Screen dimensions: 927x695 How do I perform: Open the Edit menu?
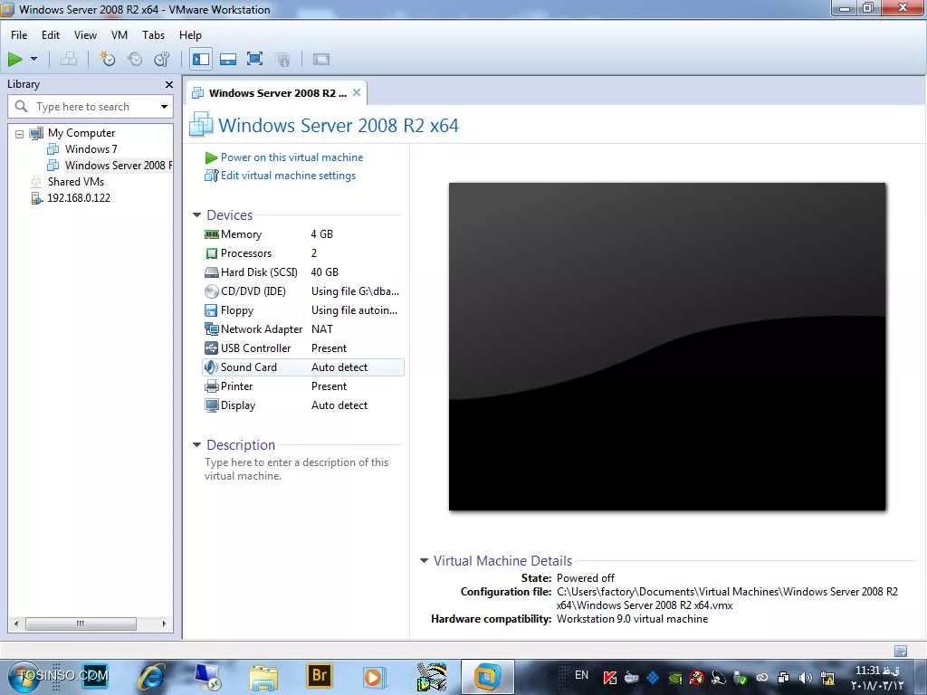click(x=51, y=35)
